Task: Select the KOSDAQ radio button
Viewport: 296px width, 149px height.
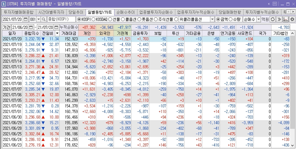Action: [x=93, y=19]
